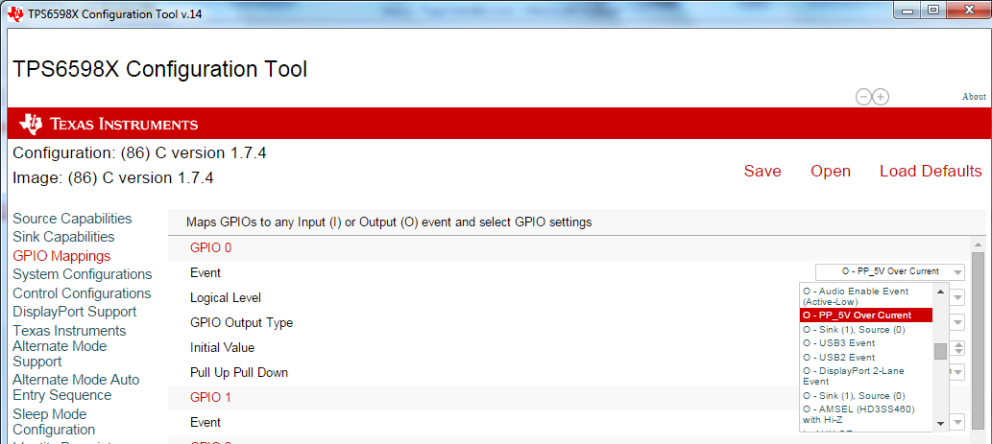Select O - AMSEL (HD3SS460) with Hi-Z

(859, 413)
